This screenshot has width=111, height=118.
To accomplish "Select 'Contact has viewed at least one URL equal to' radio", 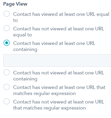I will coord(7,14).
